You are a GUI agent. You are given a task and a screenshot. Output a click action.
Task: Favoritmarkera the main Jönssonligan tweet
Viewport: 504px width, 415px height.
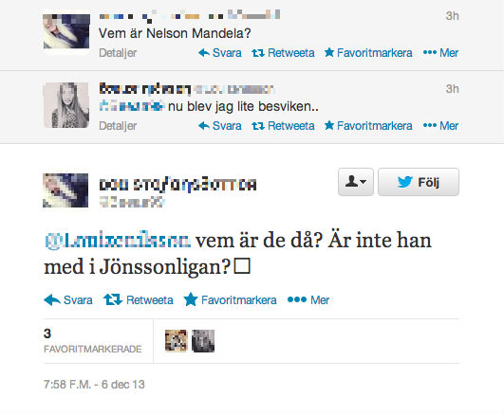[x=230, y=300]
